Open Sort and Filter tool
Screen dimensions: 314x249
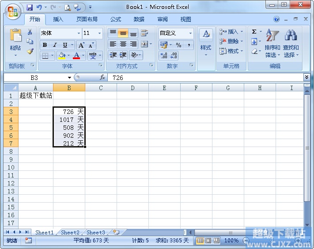272,43
